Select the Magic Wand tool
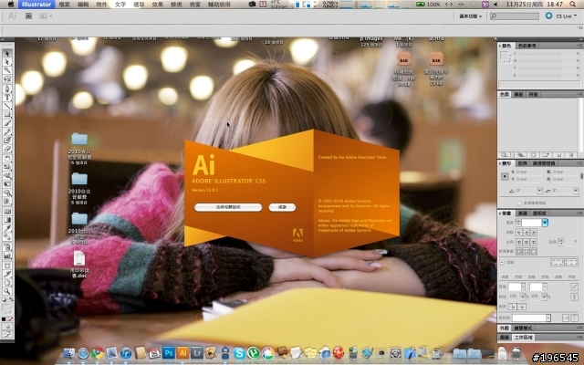This screenshot has height=365, width=584. pyautogui.click(x=7, y=70)
